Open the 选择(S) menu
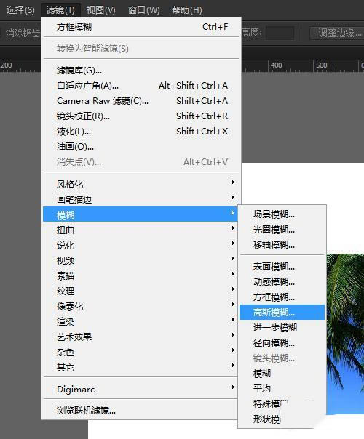Screen dimensions: 364x439 [20, 10]
